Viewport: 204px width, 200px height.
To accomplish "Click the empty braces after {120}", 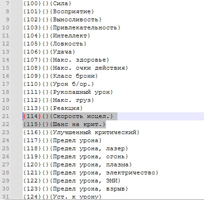I will (45, 164).
